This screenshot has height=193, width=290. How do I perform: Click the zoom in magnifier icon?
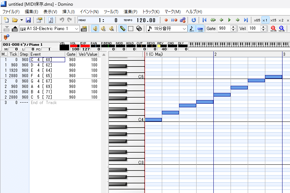pos(274,29)
